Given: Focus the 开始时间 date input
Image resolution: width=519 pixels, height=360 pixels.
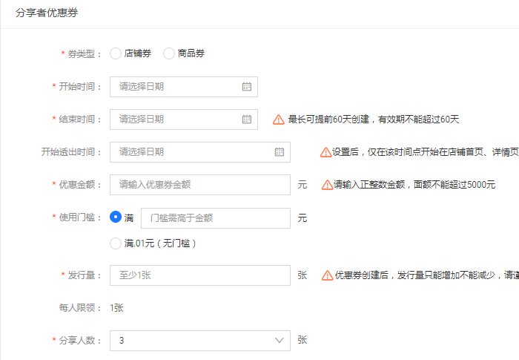Looking at the screenshot, I should click(174, 87).
